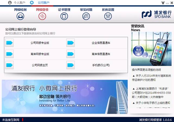Open the 离岸信息直通车 link
Image resolution: width=174 pixels, height=122 pixels.
coord(101,54)
